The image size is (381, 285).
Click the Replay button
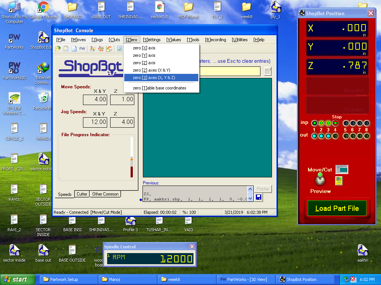pos(263,189)
